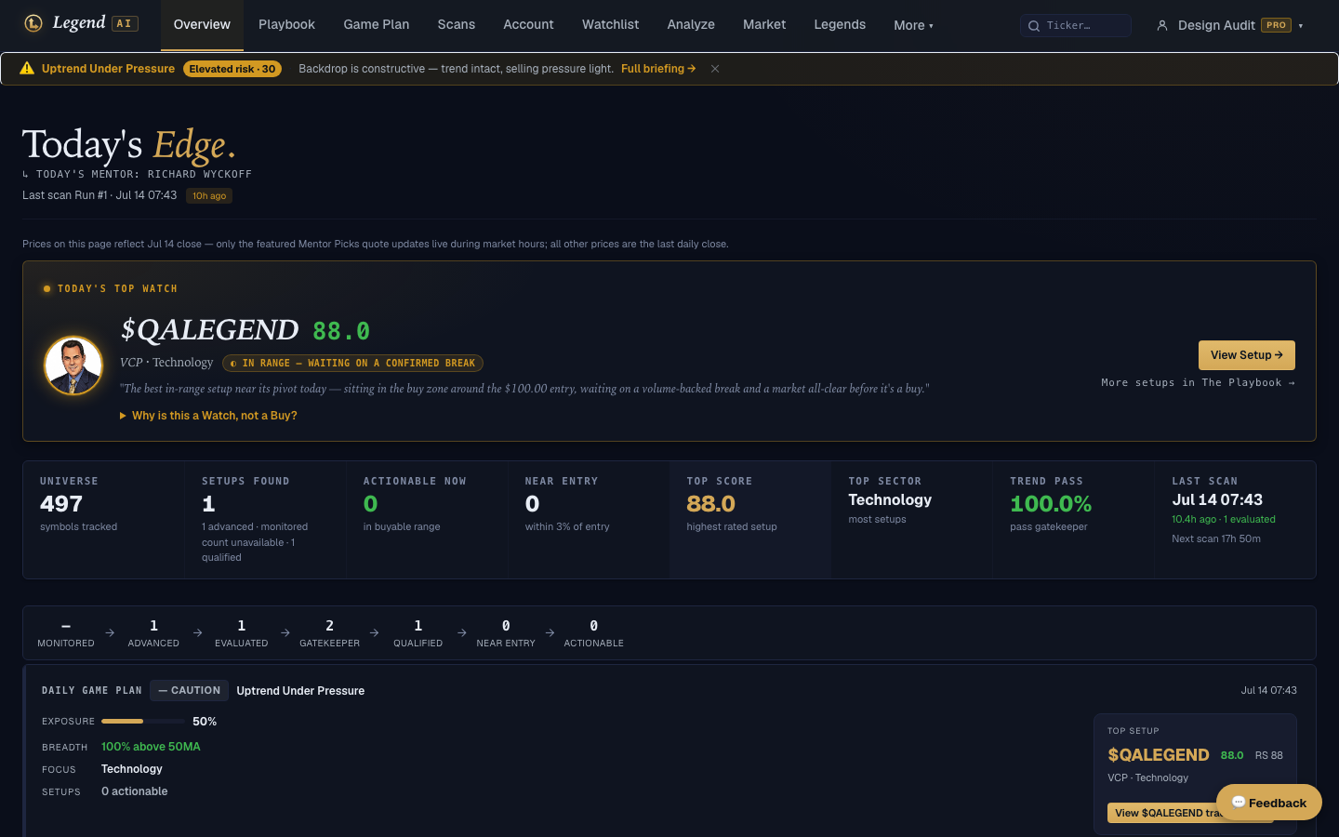Open the Playbook tab

286,24
